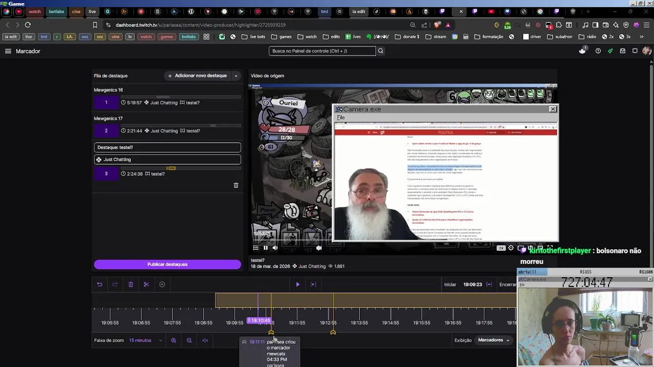Open the browser zoom magnifier in address bar
The image size is (654, 367).
(x=412, y=24)
